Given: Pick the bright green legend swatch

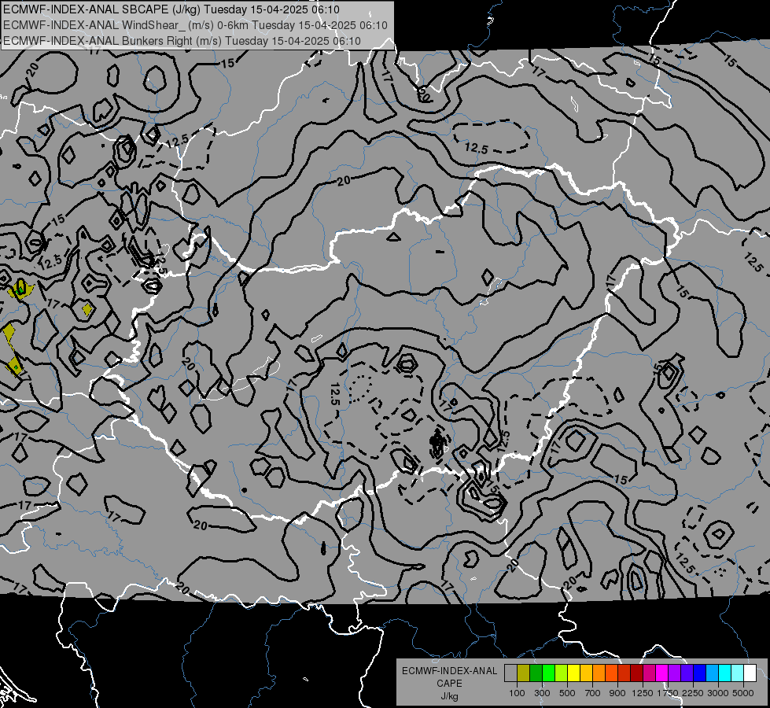Looking at the screenshot, I should [548, 673].
